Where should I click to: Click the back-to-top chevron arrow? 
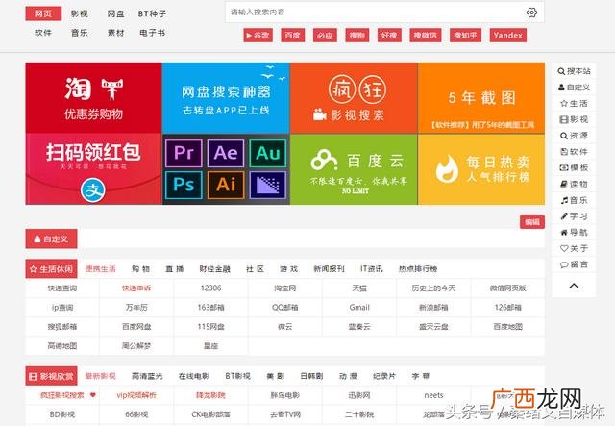point(574,286)
